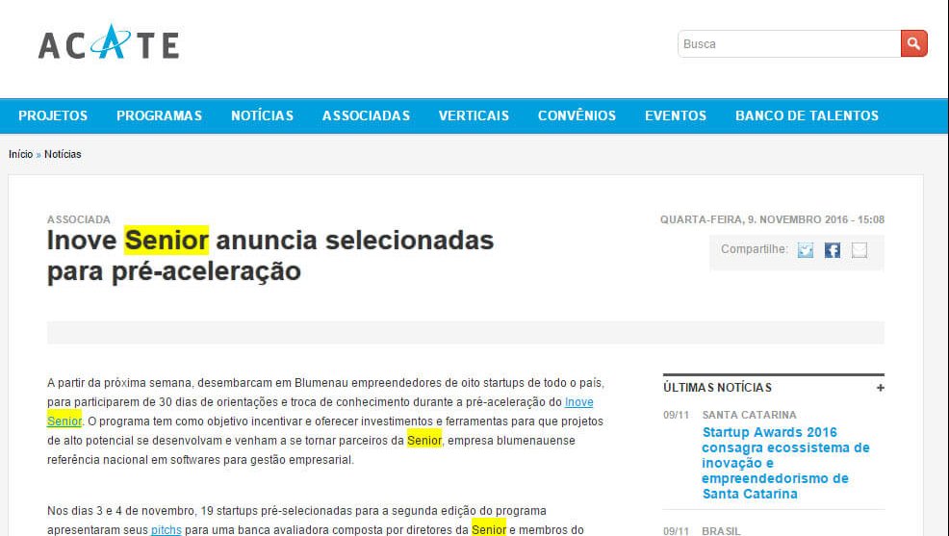Image resolution: width=949 pixels, height=536 pixels.
Task: Click the ÚLTIMAS NOTÍCIAS heading
Action: pos(717,388)
